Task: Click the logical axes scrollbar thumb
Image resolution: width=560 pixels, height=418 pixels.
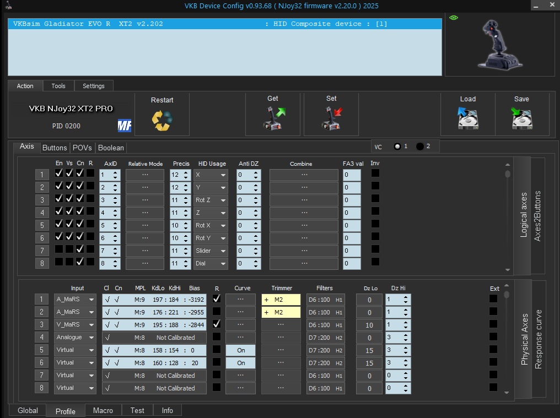Action: (508, 174)
